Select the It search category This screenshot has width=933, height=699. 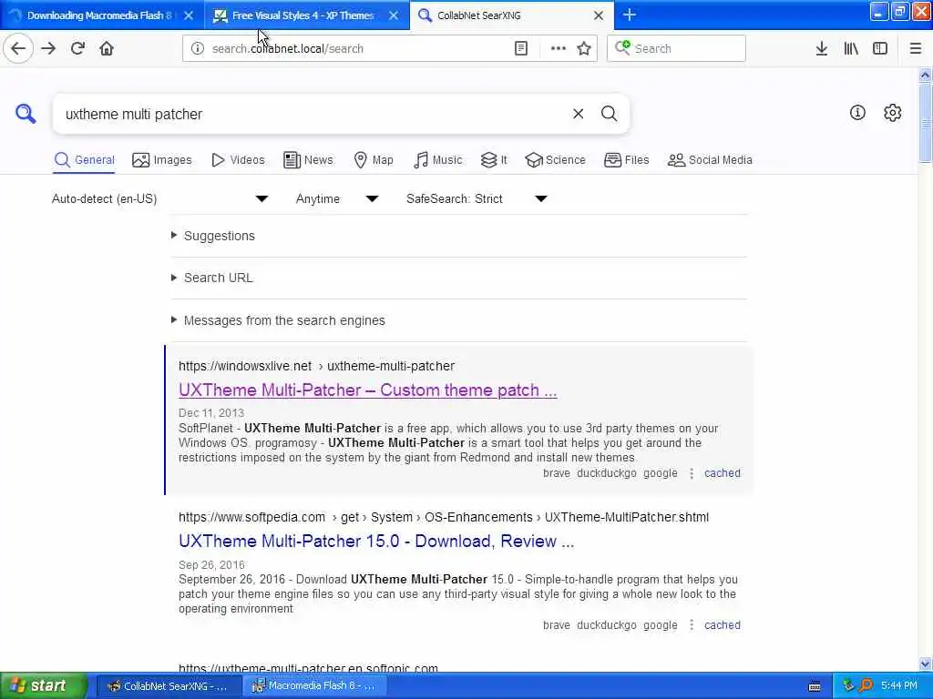[x=494, y=160]
